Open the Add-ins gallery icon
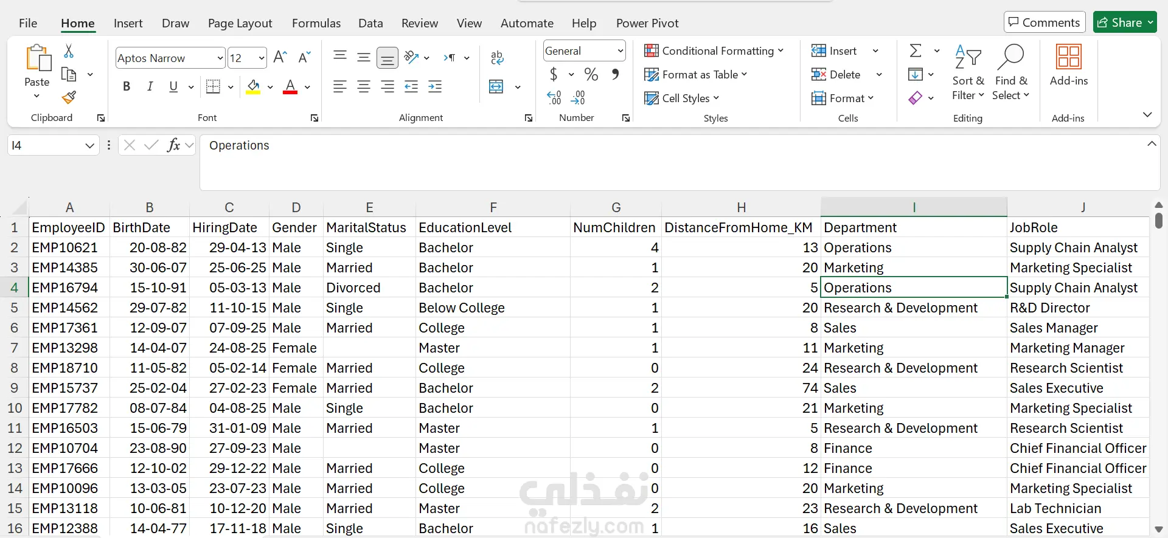 point(1069,57)
